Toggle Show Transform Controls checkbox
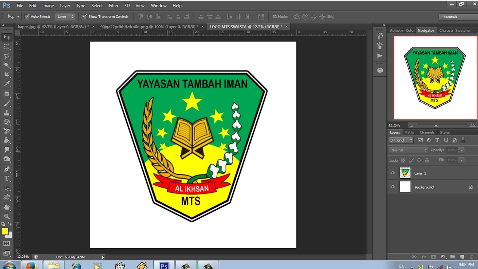This screenshot has height=269, width=478. (84, 16)
